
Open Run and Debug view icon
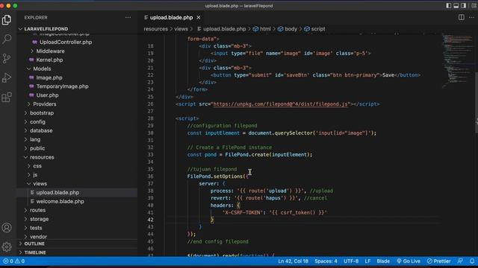click(7, 77)
